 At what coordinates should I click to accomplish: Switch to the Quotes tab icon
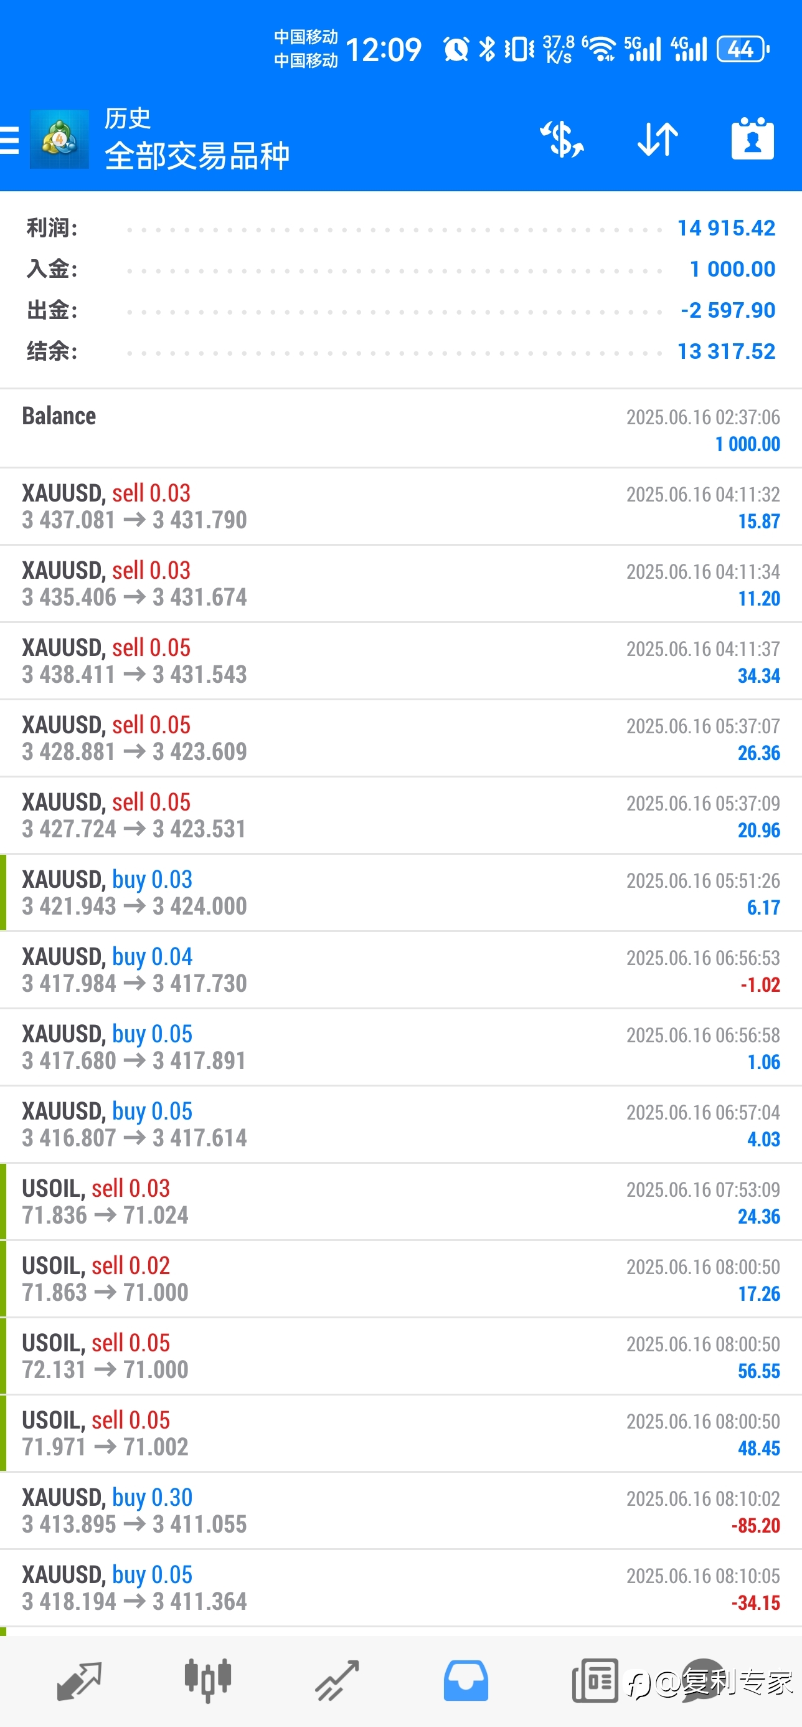(x=79, y=1680)
